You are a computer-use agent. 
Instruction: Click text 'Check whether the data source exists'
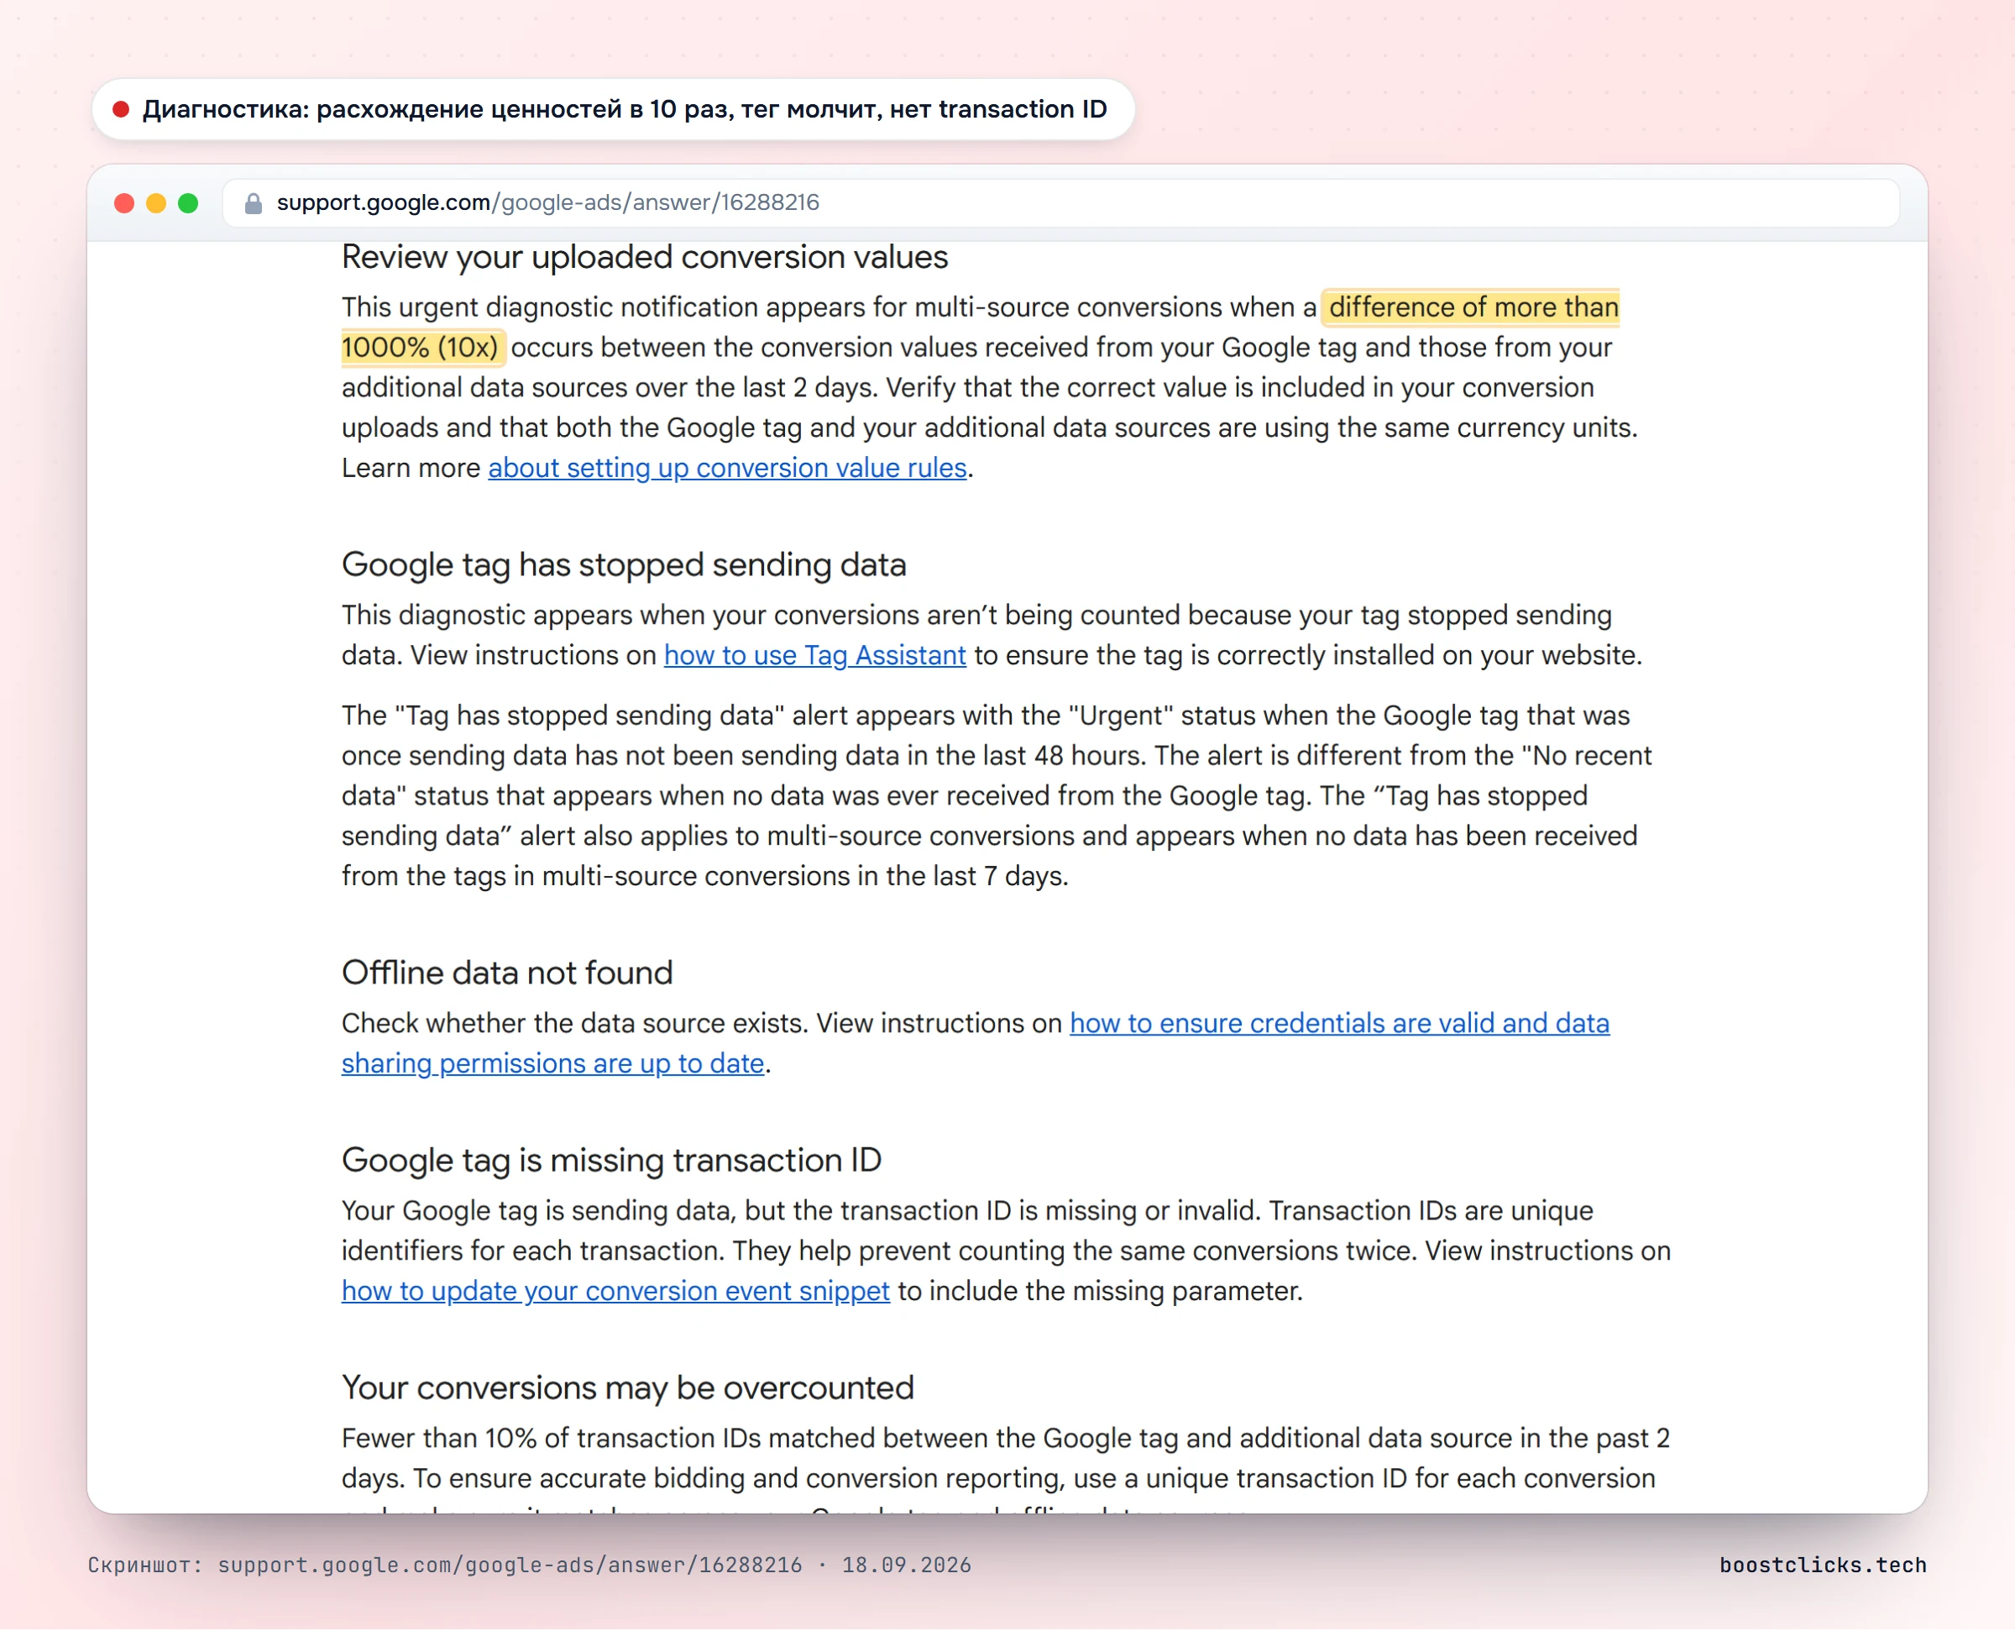[574, 1023]
